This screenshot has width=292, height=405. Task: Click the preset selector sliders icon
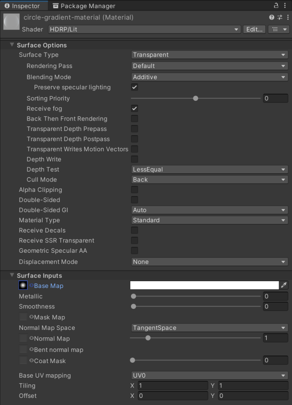(279, 17)
